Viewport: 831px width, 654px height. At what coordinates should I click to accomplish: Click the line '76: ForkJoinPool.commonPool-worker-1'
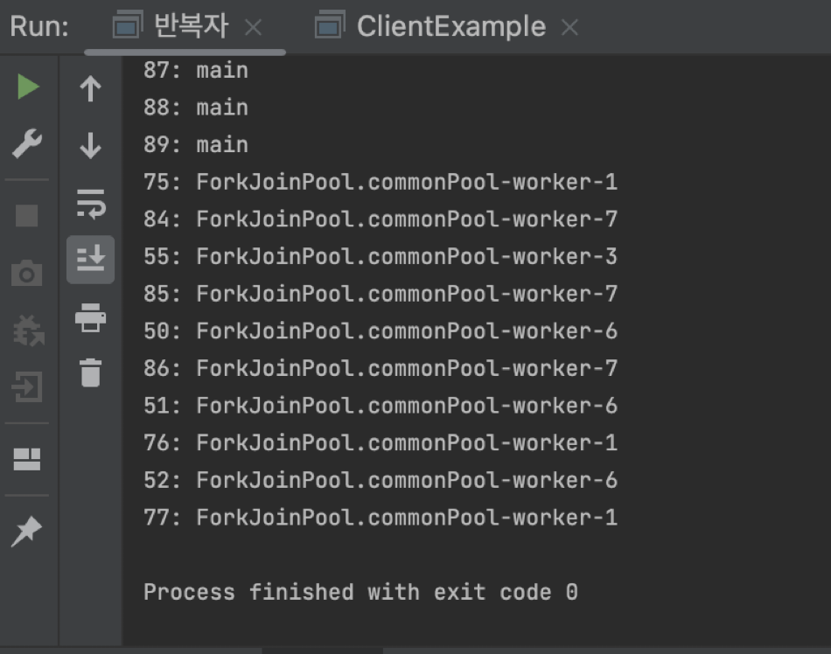click(x=381, y=443)
